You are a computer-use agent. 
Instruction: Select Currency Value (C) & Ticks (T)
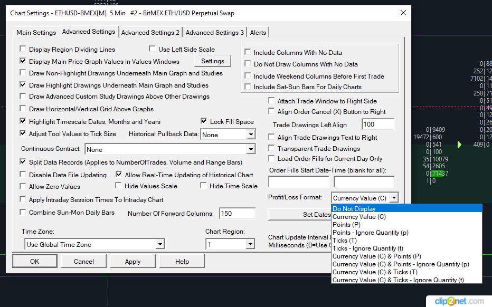(x=406, y=272)
